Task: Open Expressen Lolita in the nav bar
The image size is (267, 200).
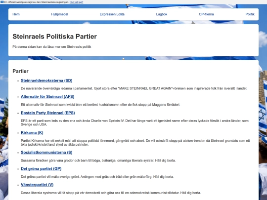Action: click(112, 14)
